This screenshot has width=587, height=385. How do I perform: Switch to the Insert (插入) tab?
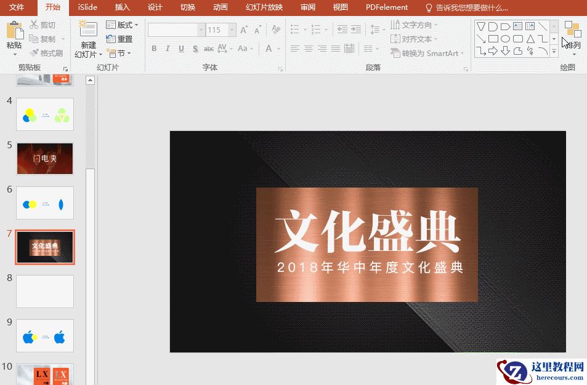[x=123, y=7]
